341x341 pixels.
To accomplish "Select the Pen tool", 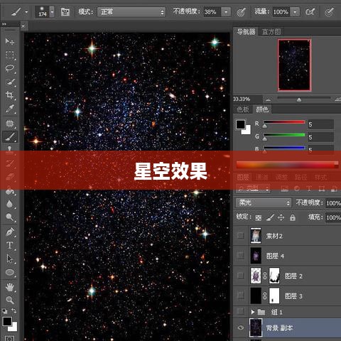I will [10, 232].
